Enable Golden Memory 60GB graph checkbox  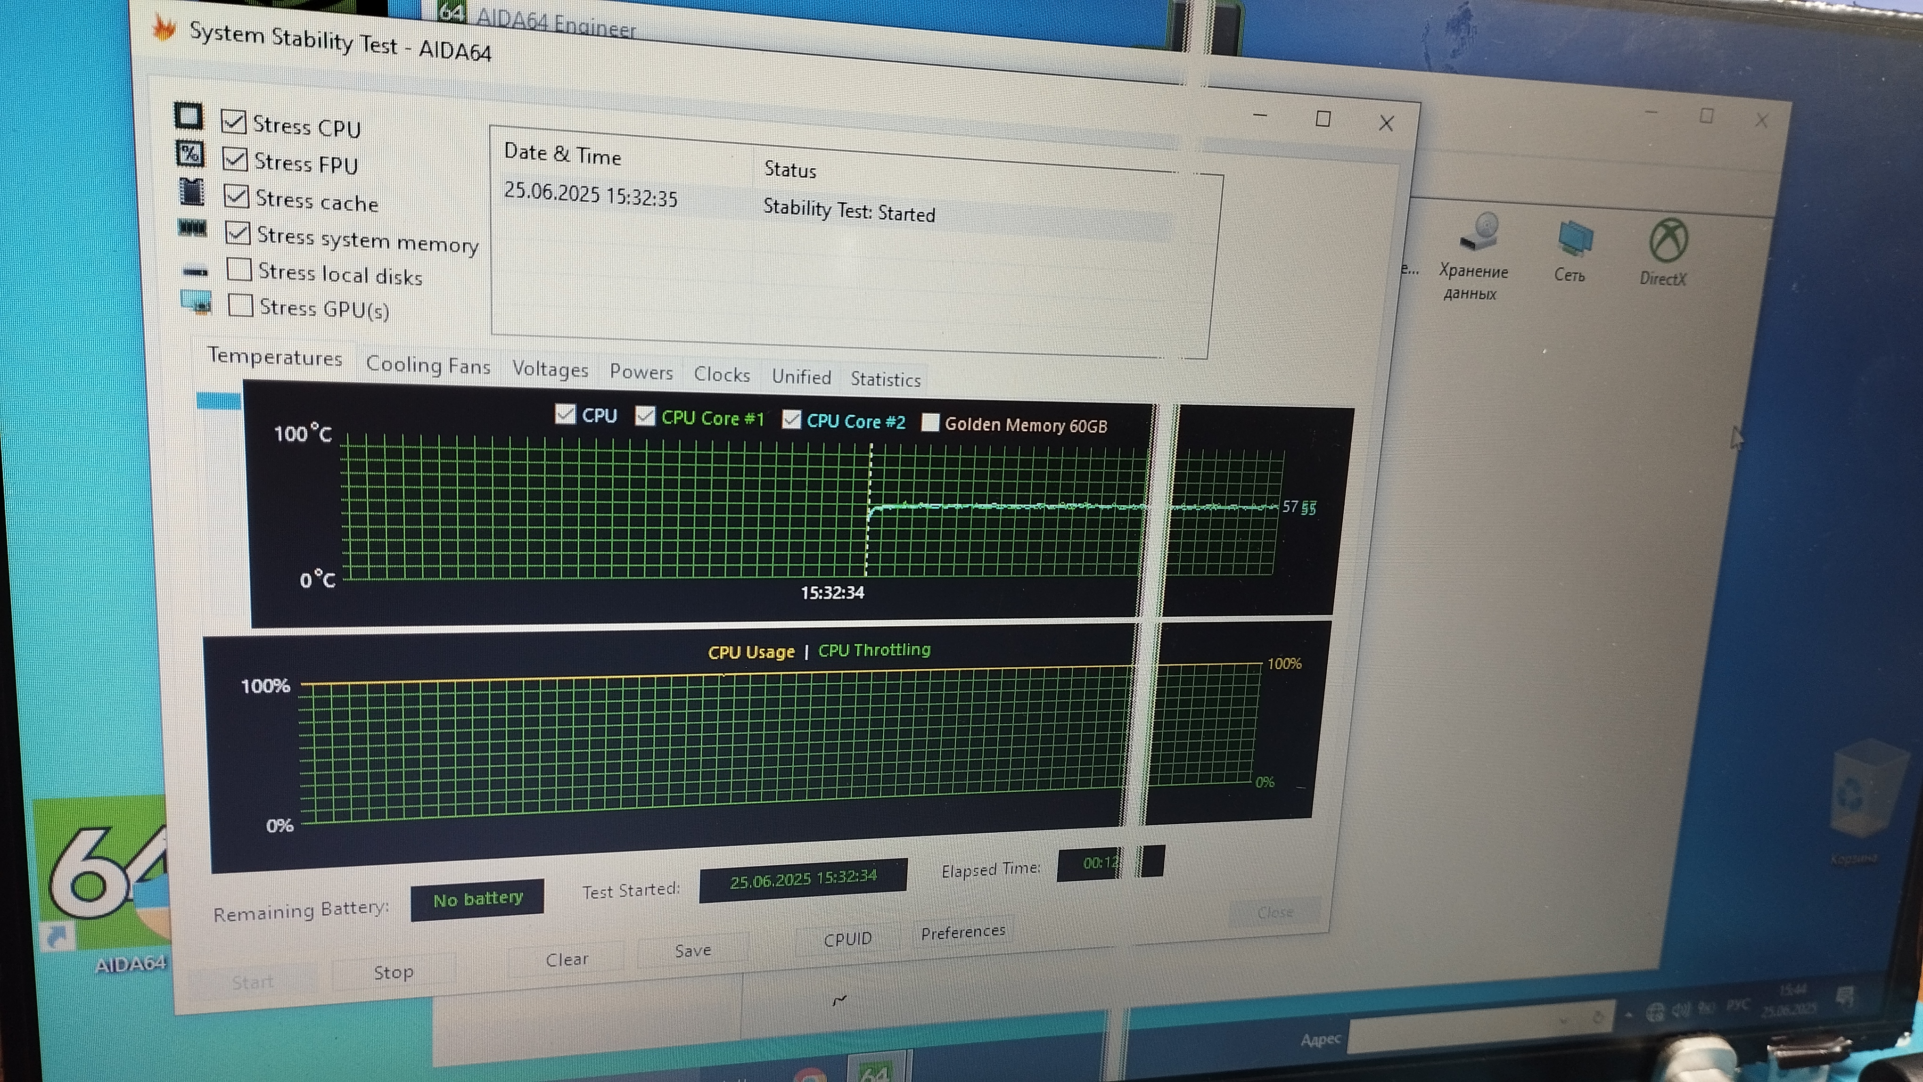tap(930, 422)
